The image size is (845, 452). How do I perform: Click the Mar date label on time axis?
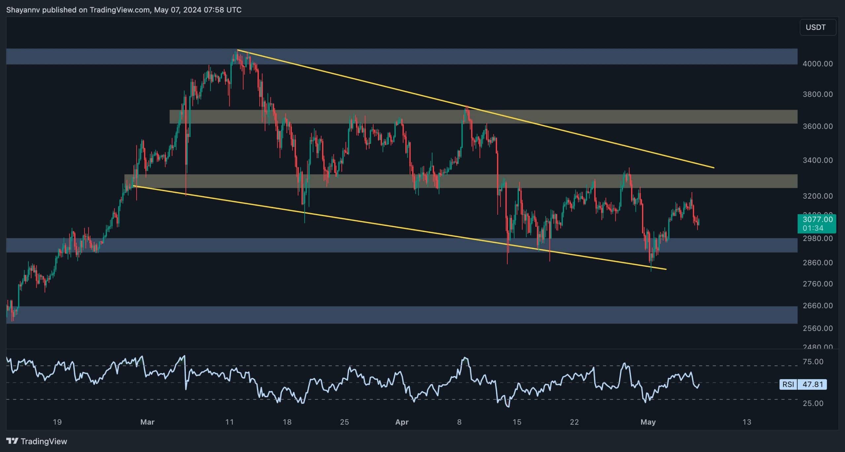point(147,422)
